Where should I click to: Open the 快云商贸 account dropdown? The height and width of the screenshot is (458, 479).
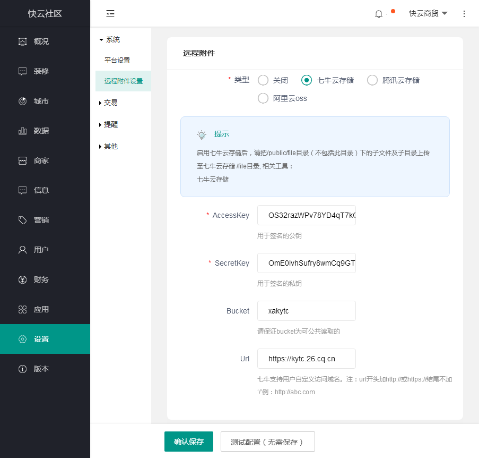tap(428, 14)
